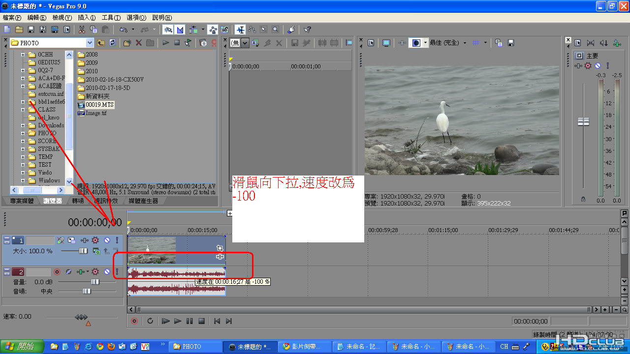Click the Loop Playback icon
Screen dimensions: 630x354
[150, 321]
